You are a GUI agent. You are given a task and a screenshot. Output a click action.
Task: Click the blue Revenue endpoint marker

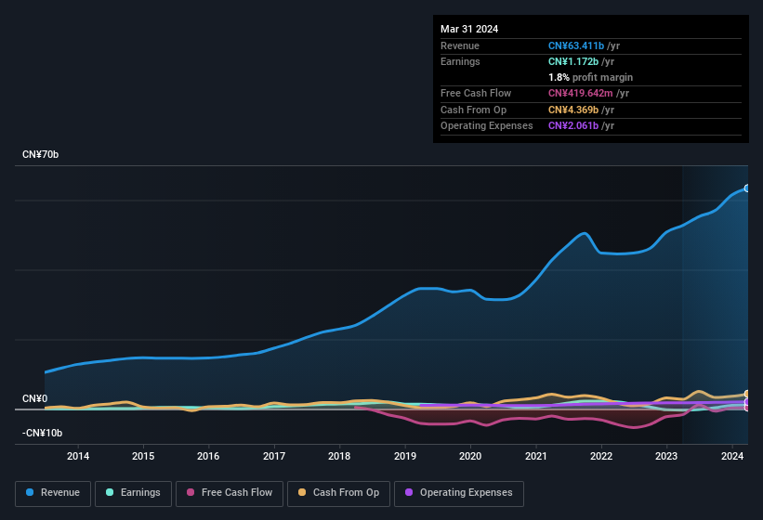747,188
